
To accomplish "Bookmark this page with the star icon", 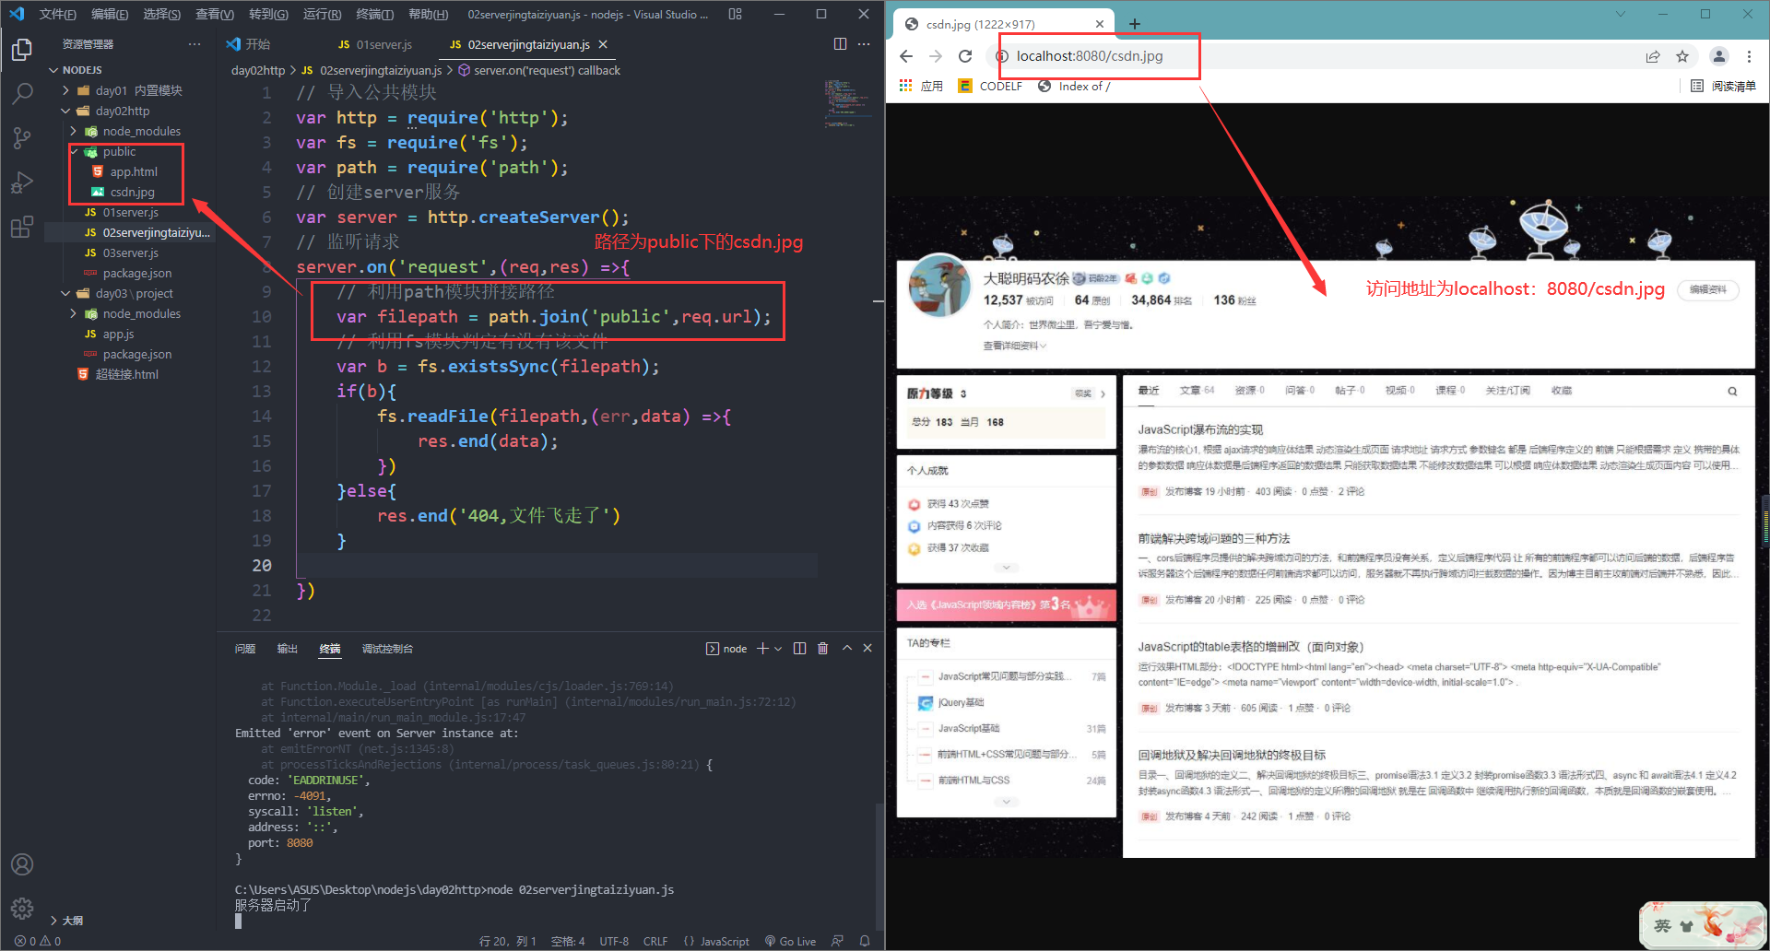I will pos(1682,56).
